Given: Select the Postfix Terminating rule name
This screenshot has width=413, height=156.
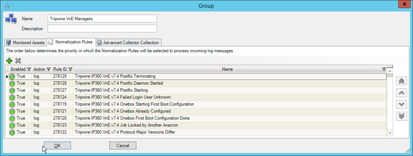Looking at the screenshot, I should click(x=115, y=76).
